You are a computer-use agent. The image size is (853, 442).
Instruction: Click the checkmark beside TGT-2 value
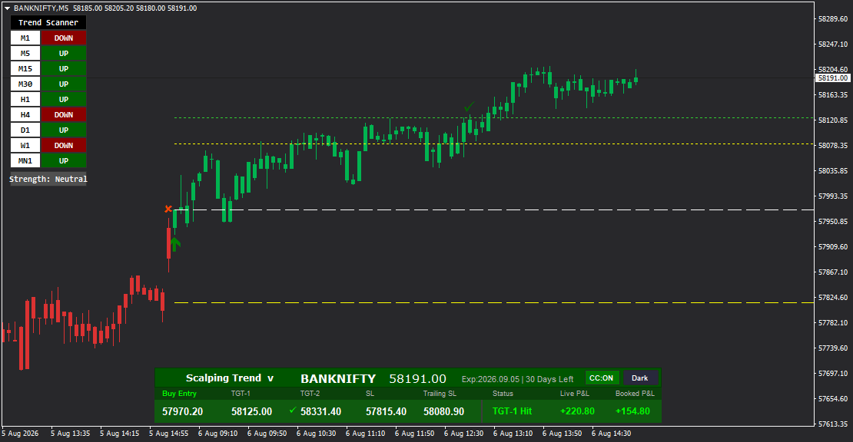coord(293,410)
